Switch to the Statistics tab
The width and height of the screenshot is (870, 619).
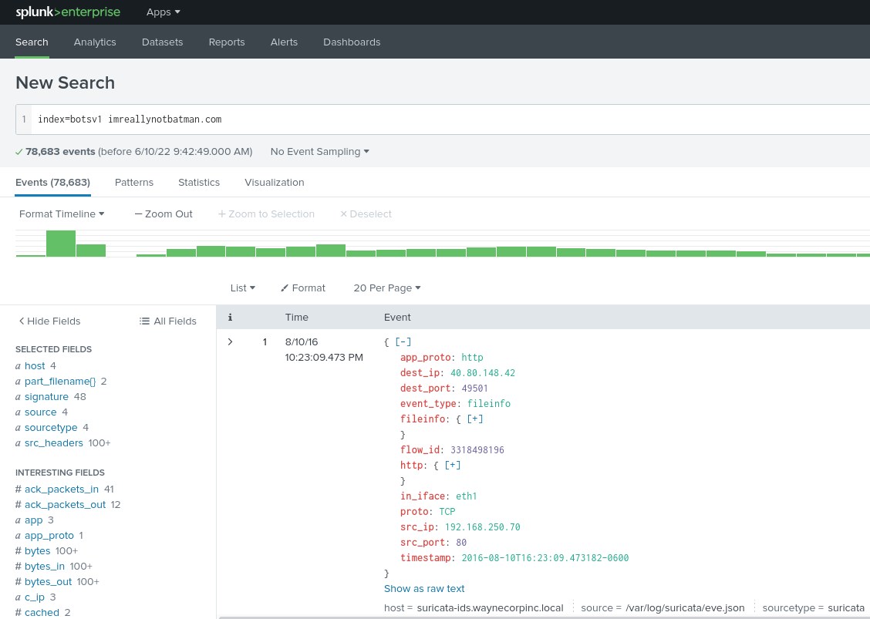tap(199, 183)
